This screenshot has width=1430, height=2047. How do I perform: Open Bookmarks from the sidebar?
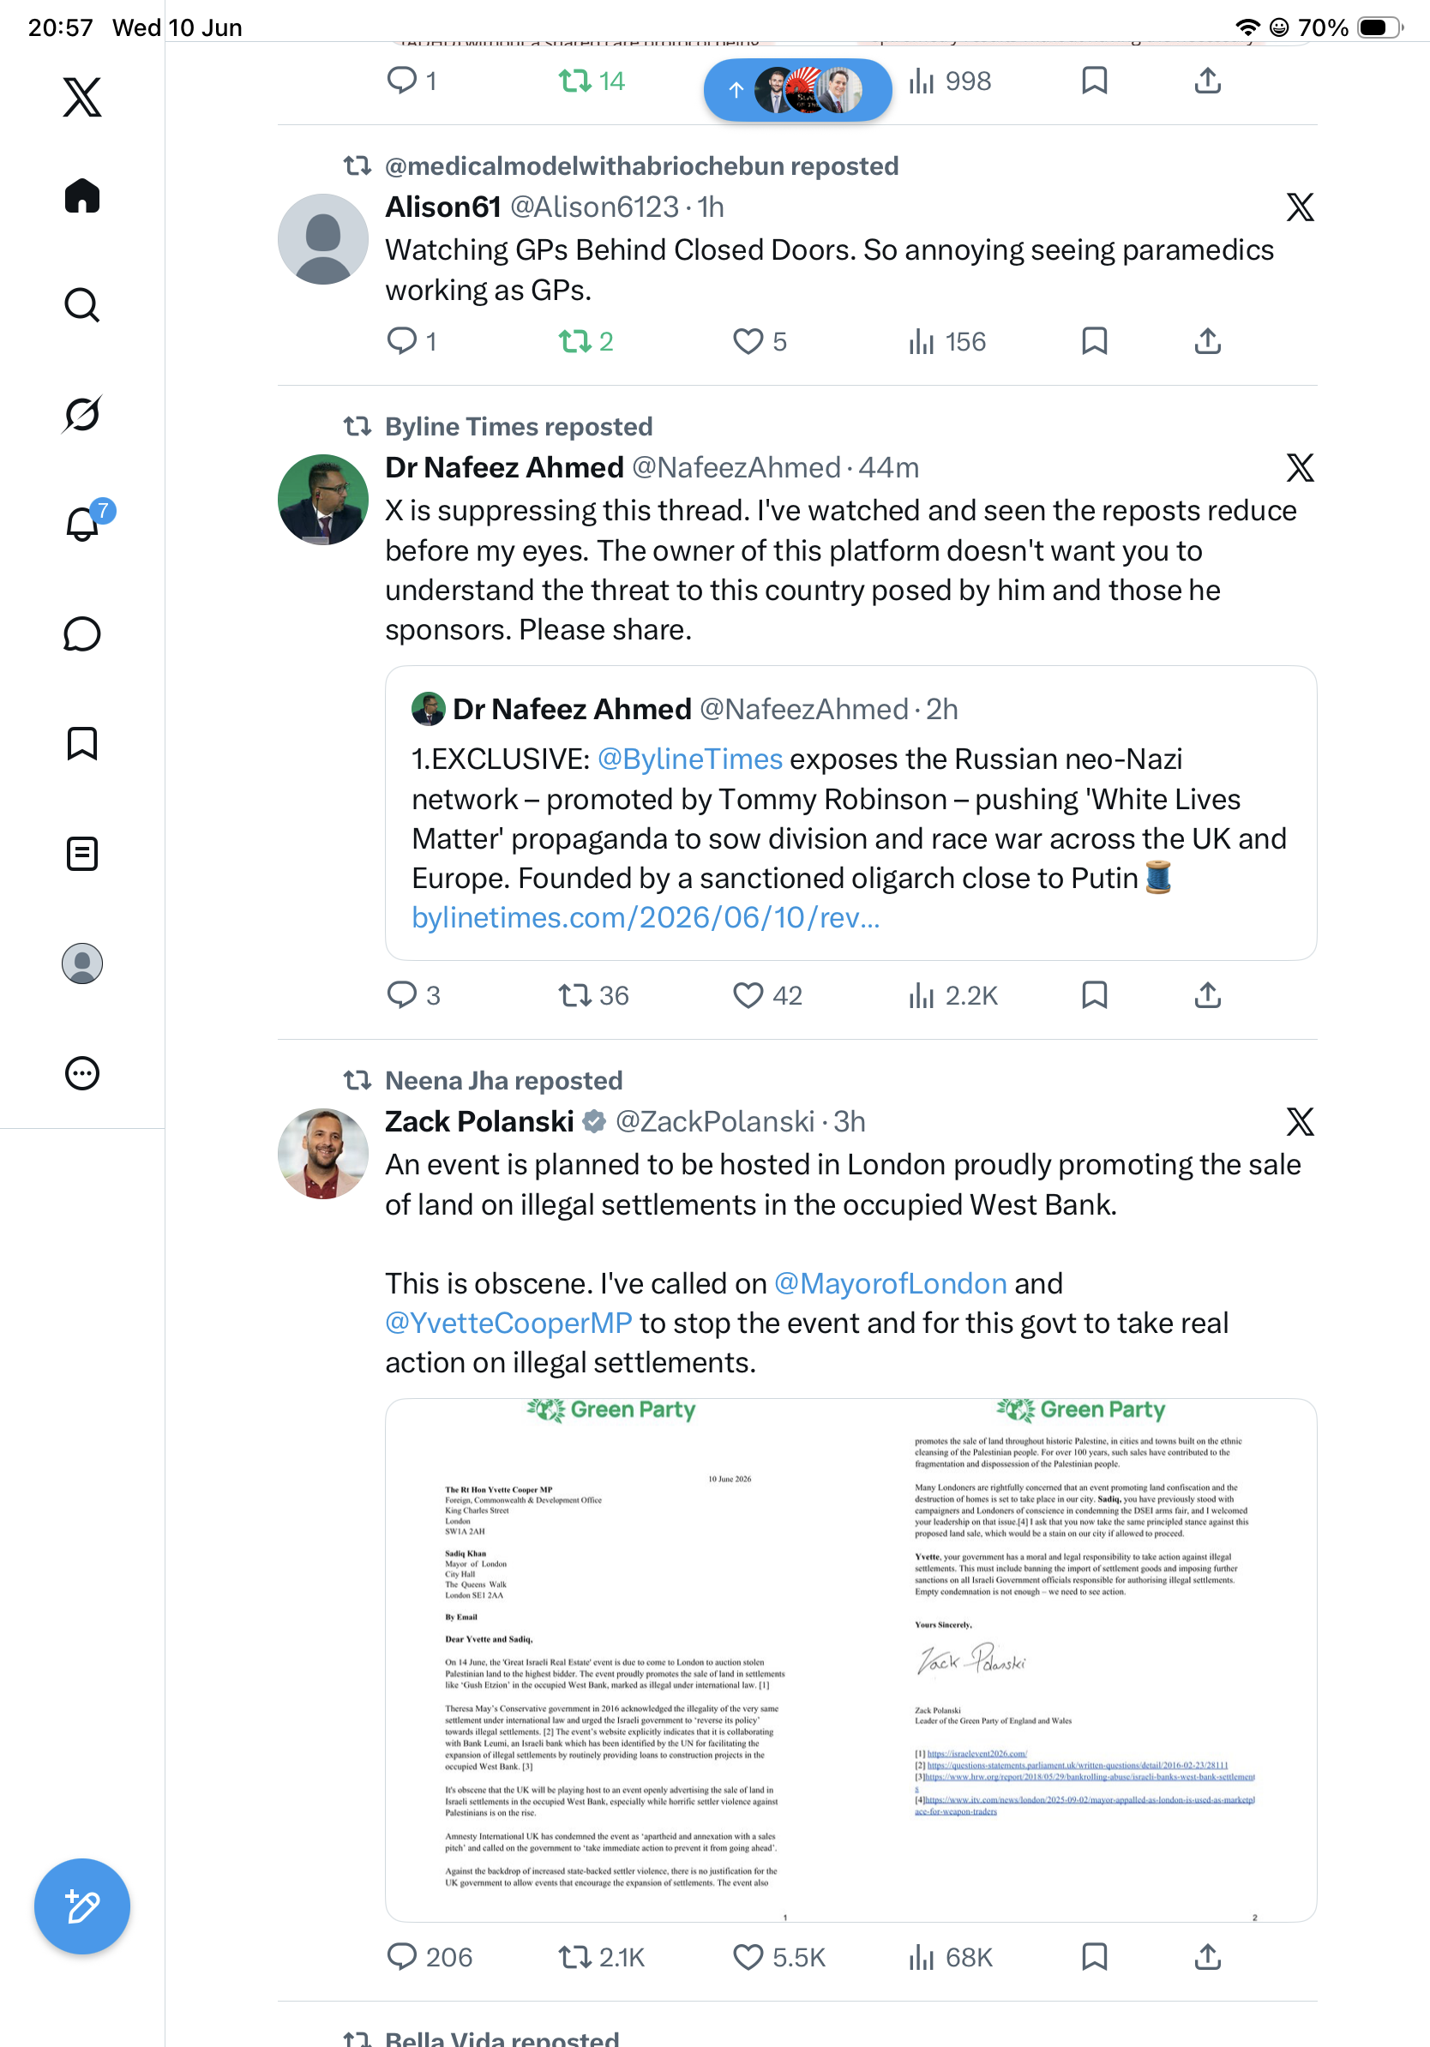tap(82, 743)
